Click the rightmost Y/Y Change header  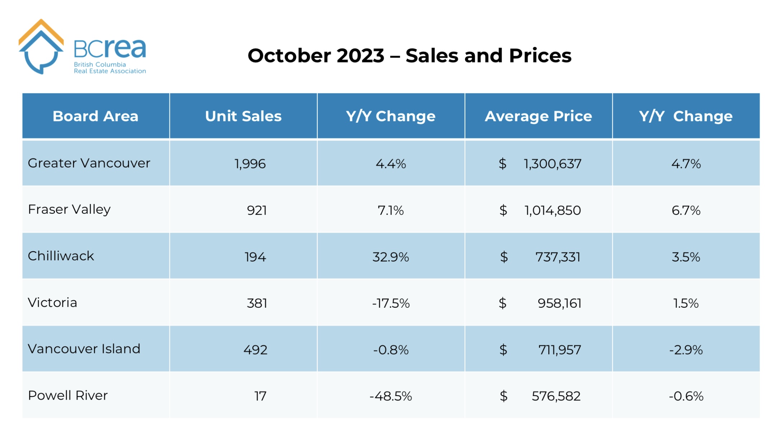point(686,116)
